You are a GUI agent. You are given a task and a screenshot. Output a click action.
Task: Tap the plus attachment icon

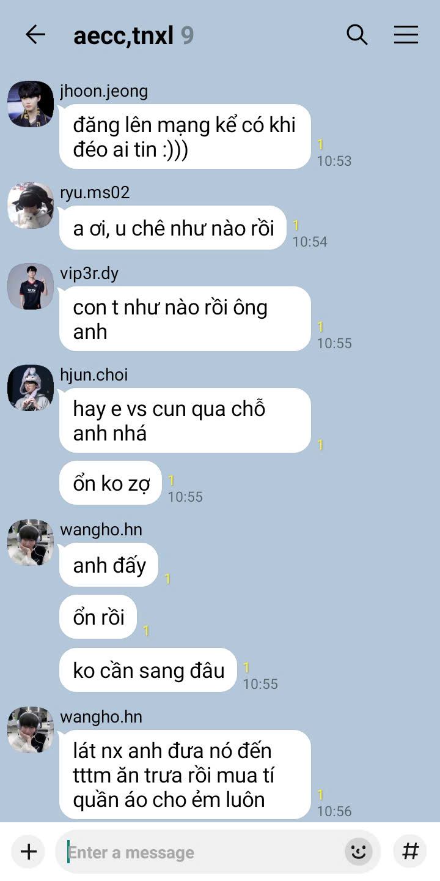click(x=28, y=852)
